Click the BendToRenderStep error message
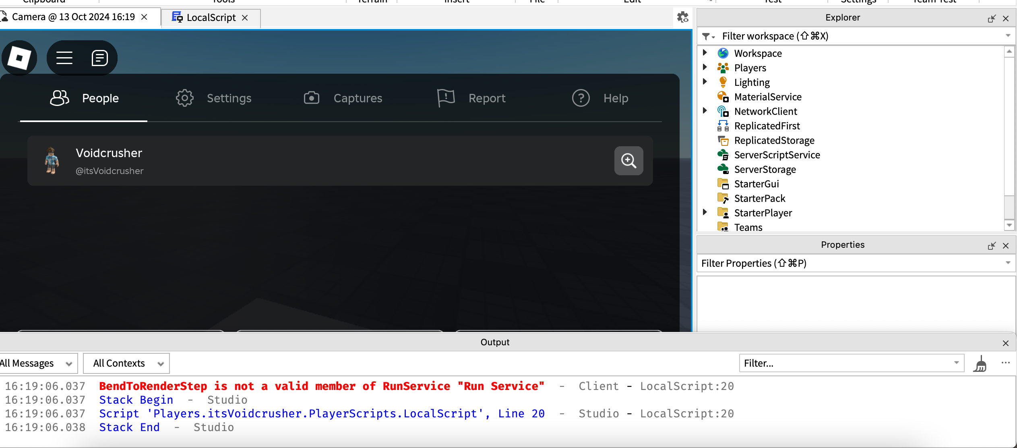Image resolution: width=1017 pixels, height=448 pixels. click(322, 386)
